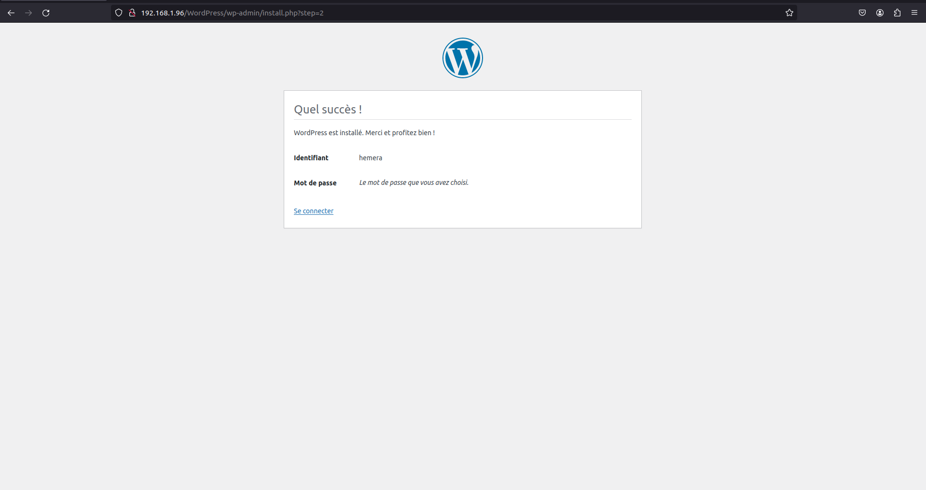The width and height of the screenshot is (926, 490).
Task: Go back to the previous page
Action: coord(11,13)
